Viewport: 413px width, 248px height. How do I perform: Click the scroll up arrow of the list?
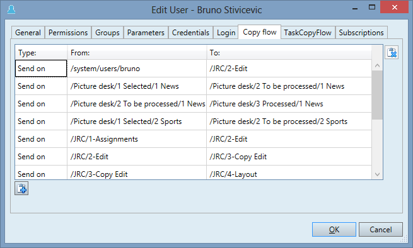pyautogui.click(x=377, y=65)
